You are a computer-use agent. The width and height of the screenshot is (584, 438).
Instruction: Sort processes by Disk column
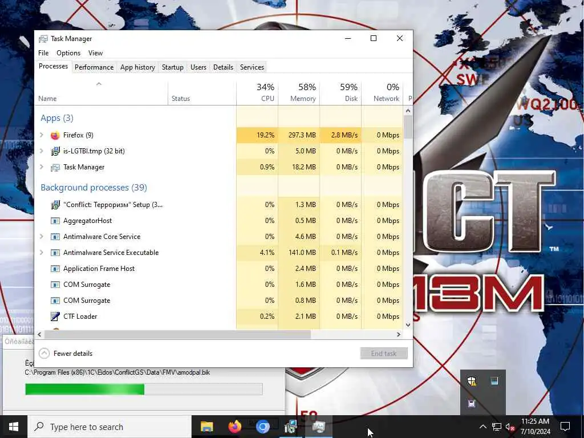tap(341, 92)
